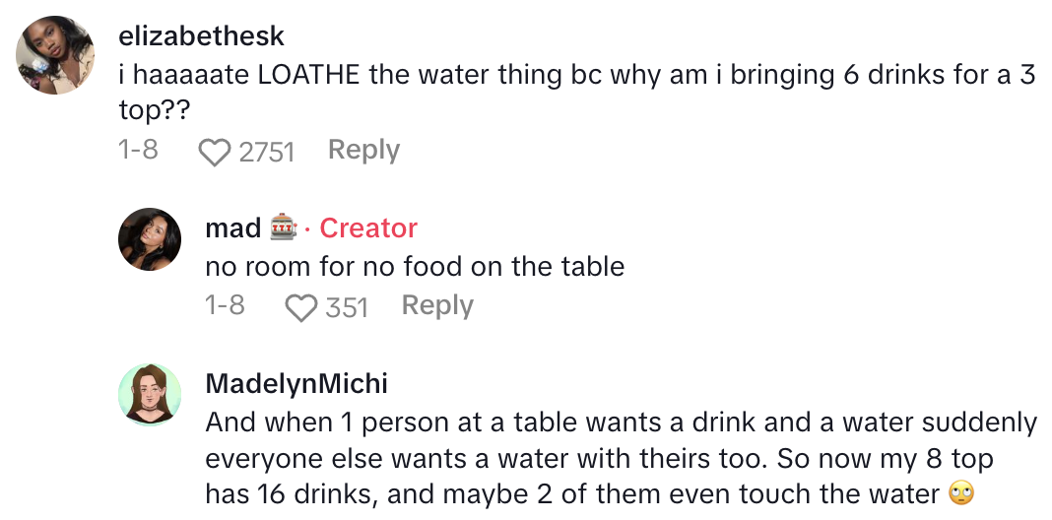Click the 1-8 date under elizabethesk's comment
Viewport: 1052px width, 520px height.
tap(138, 151)
